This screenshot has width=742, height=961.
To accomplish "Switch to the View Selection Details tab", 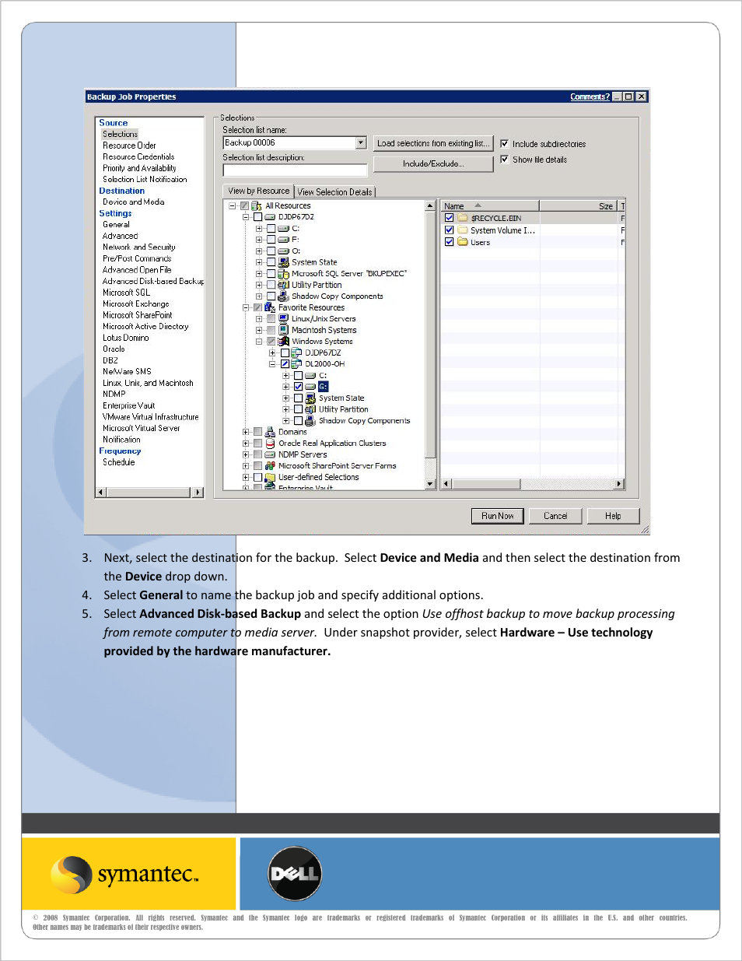I will tap(334, 192).
